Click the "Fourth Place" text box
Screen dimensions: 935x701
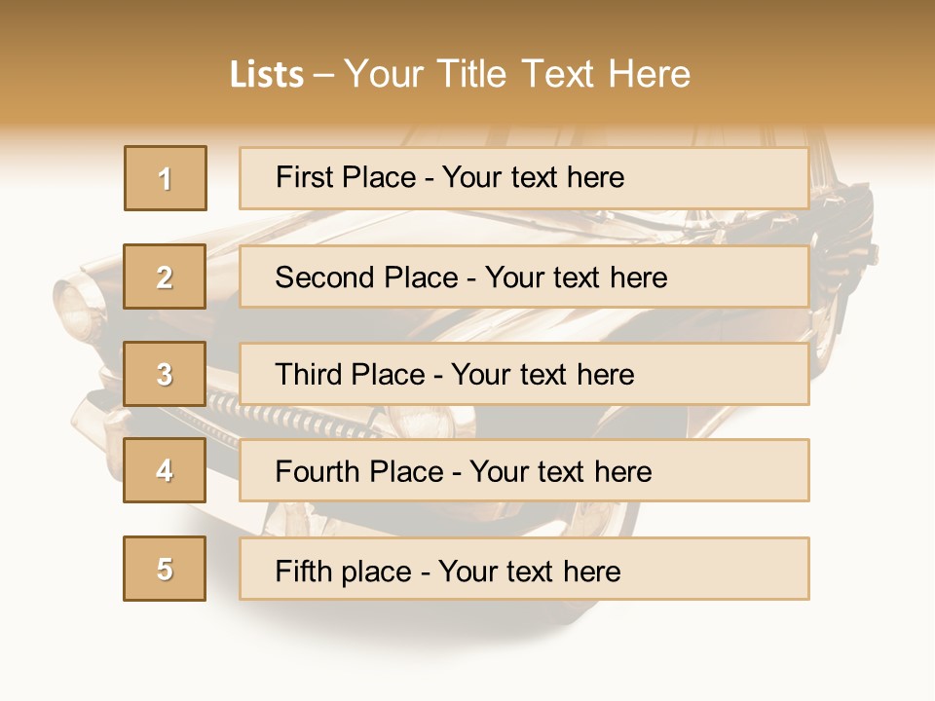524,471
